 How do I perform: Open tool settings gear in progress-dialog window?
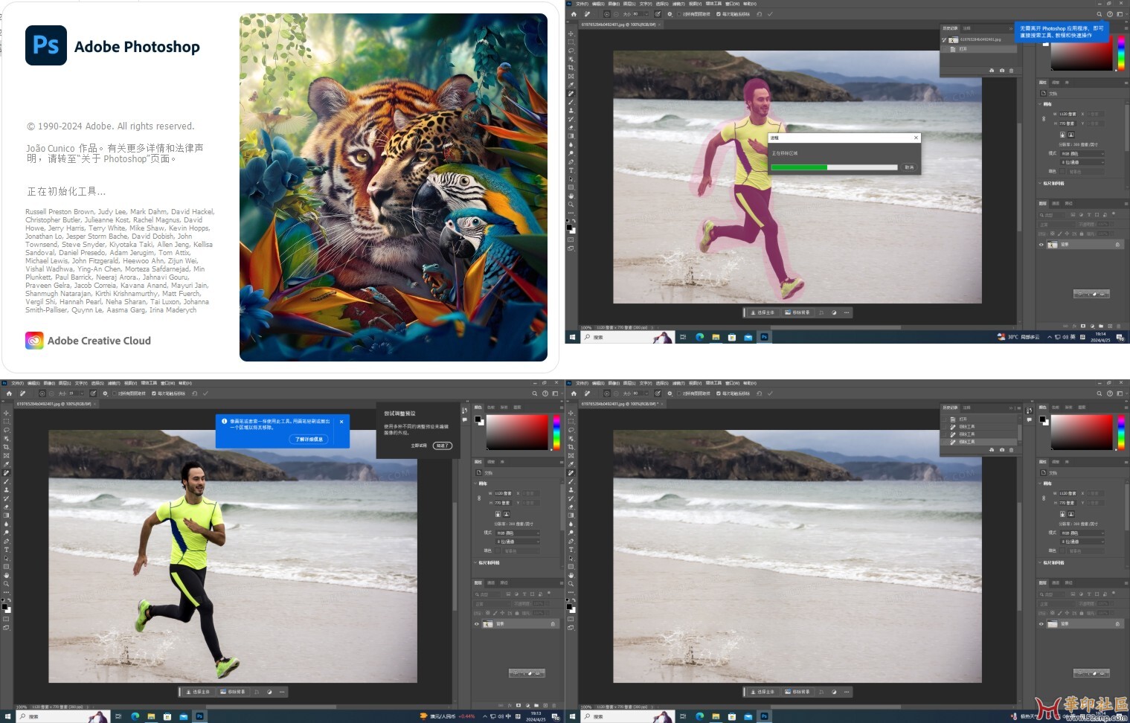coord(670,14)
